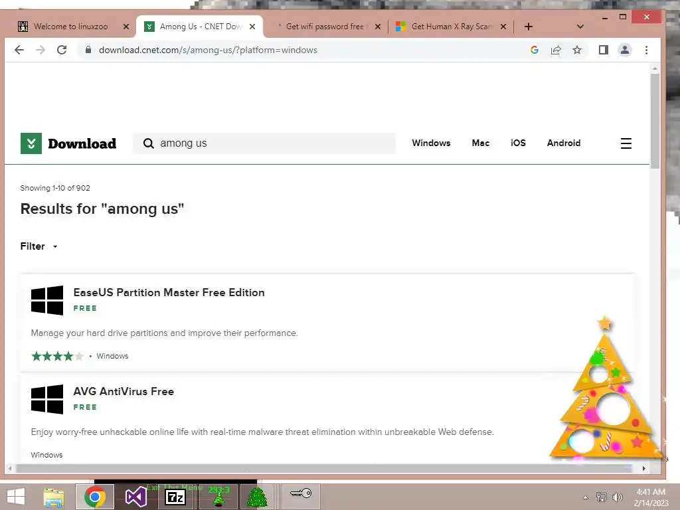Click the Christmas tree desktop widget
Image resolution: width=680 pixels, height=510 pixels.
pyautogui.click(x=607, y=390)
